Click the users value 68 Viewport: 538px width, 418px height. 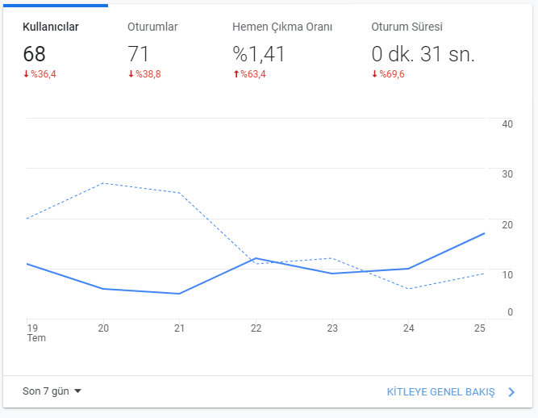(x=34, y=54)
